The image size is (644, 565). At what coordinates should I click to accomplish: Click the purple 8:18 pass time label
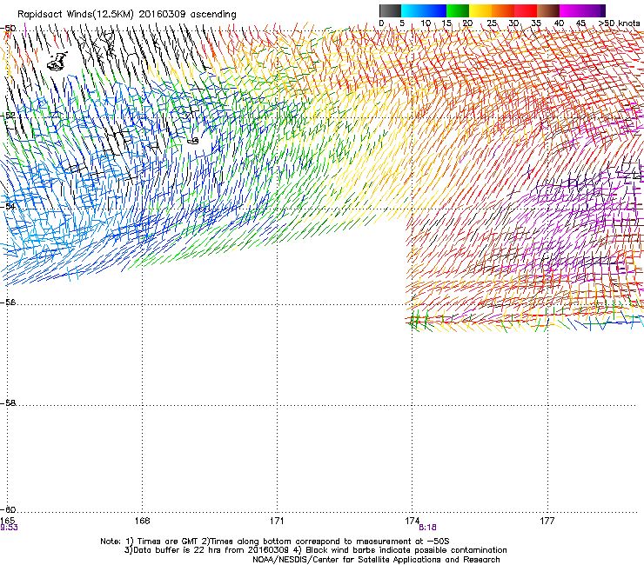tap(427, 528)
